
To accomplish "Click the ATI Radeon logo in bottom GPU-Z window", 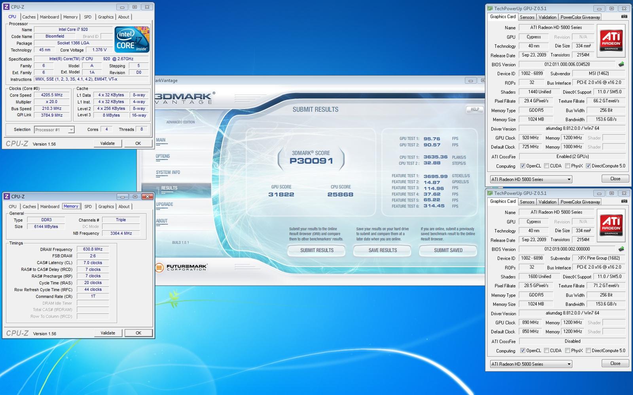I will pyautogui.click(x=611, y=225).
